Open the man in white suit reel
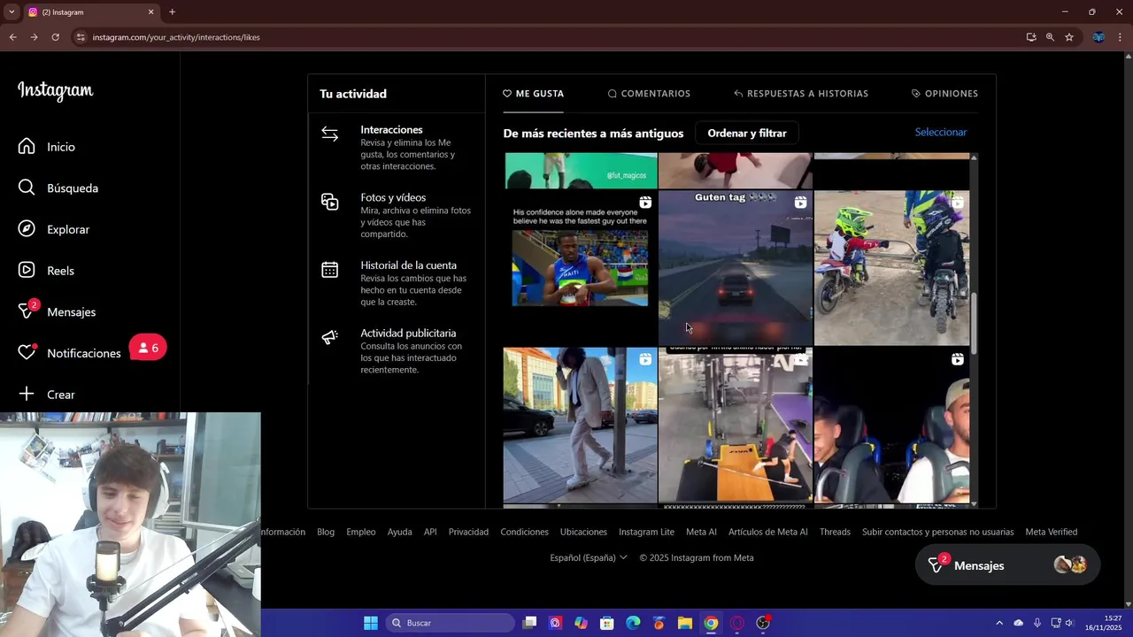Viewport: 1133px width, 637px height. tap(580, 425)
